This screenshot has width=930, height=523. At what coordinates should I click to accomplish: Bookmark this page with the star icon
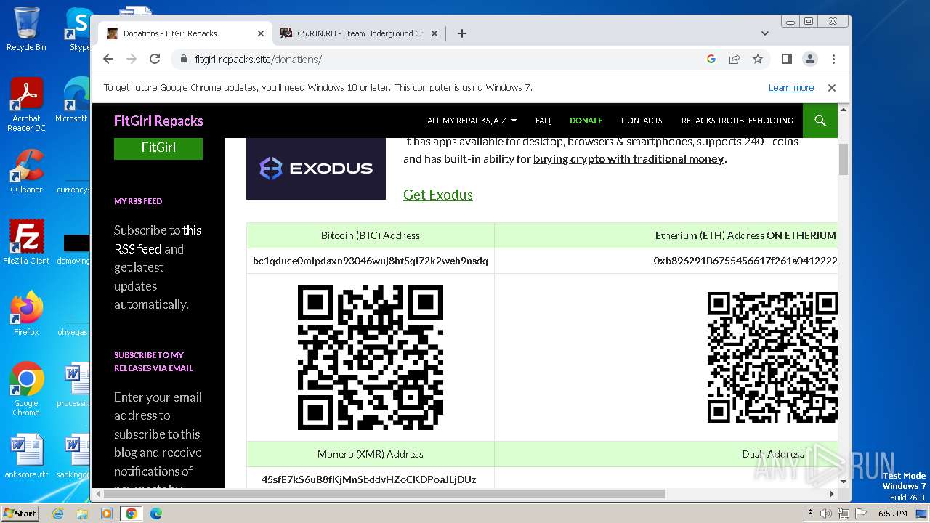tap(758, 59)
